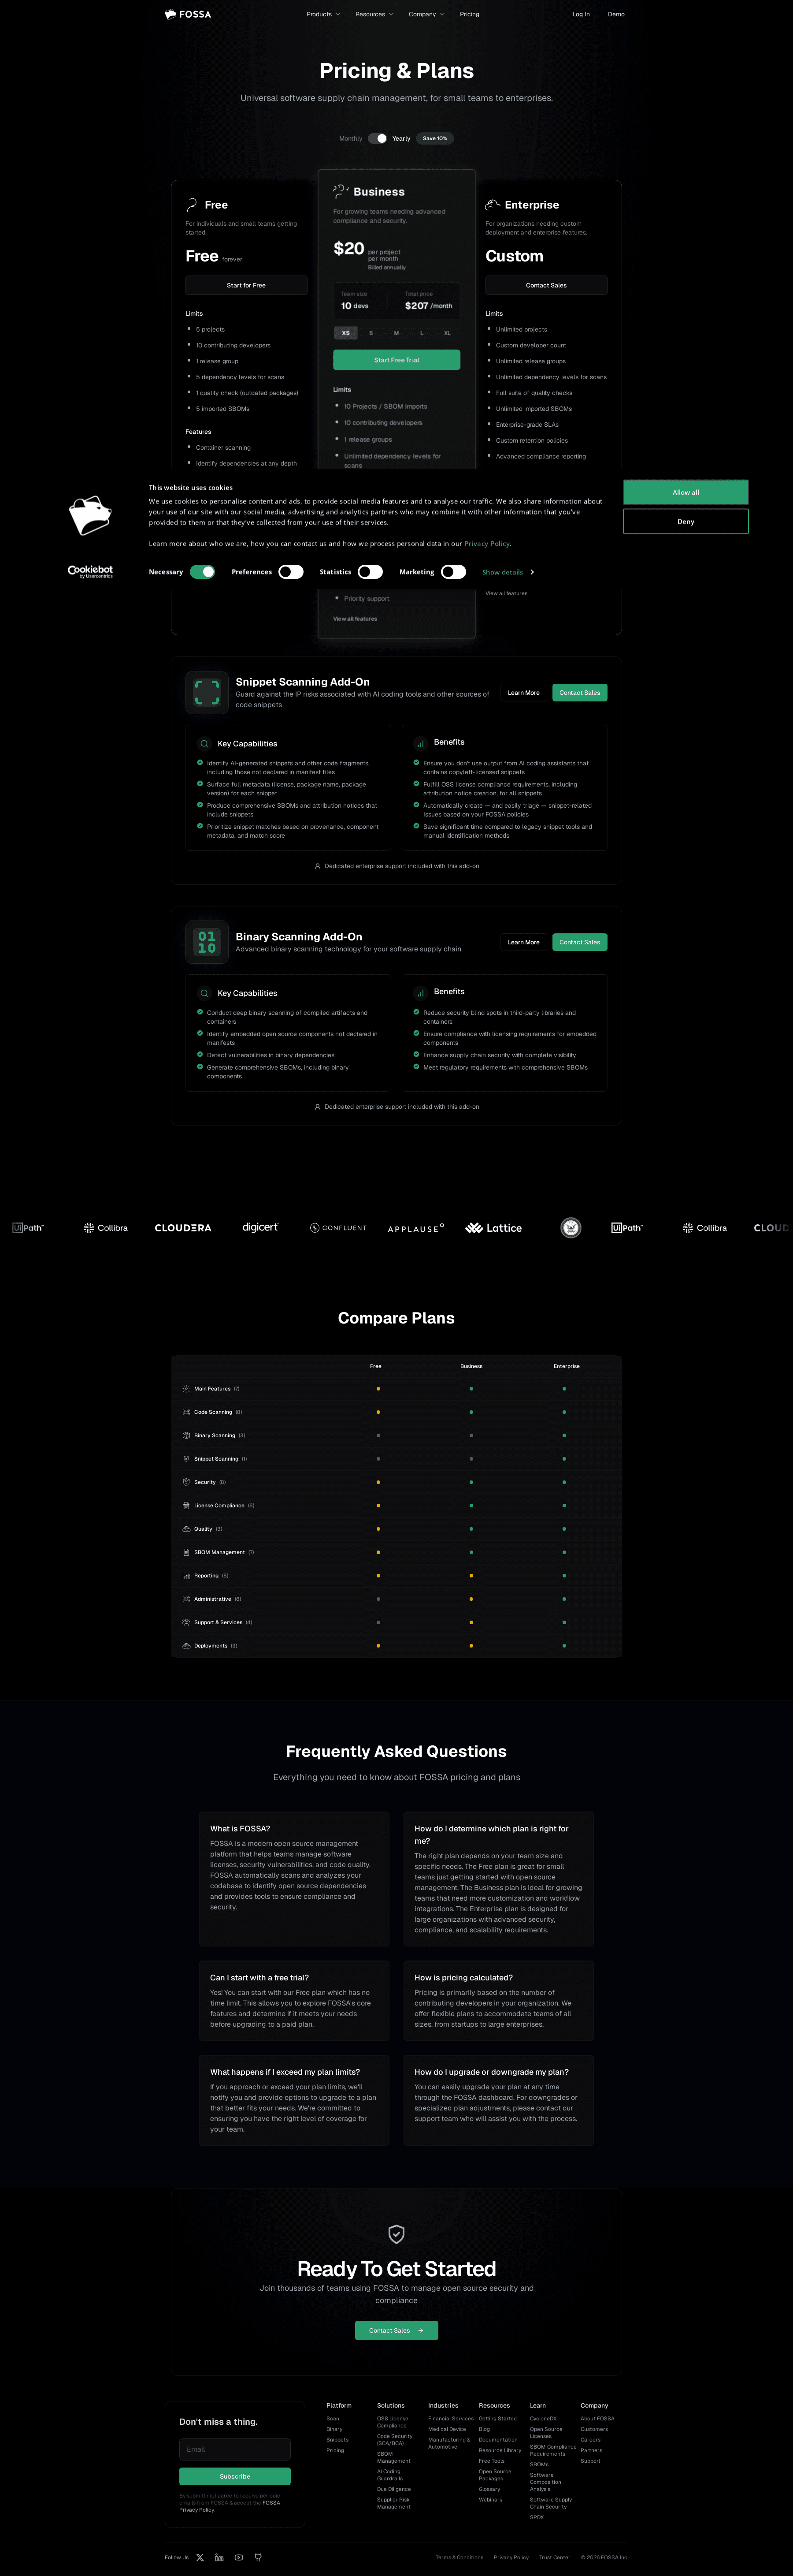The width and height of the screenshot is (793, 2576).
Task: Expand the Quality (3) comparison row
Action: pyautogui.click(x=396, y=1529)
